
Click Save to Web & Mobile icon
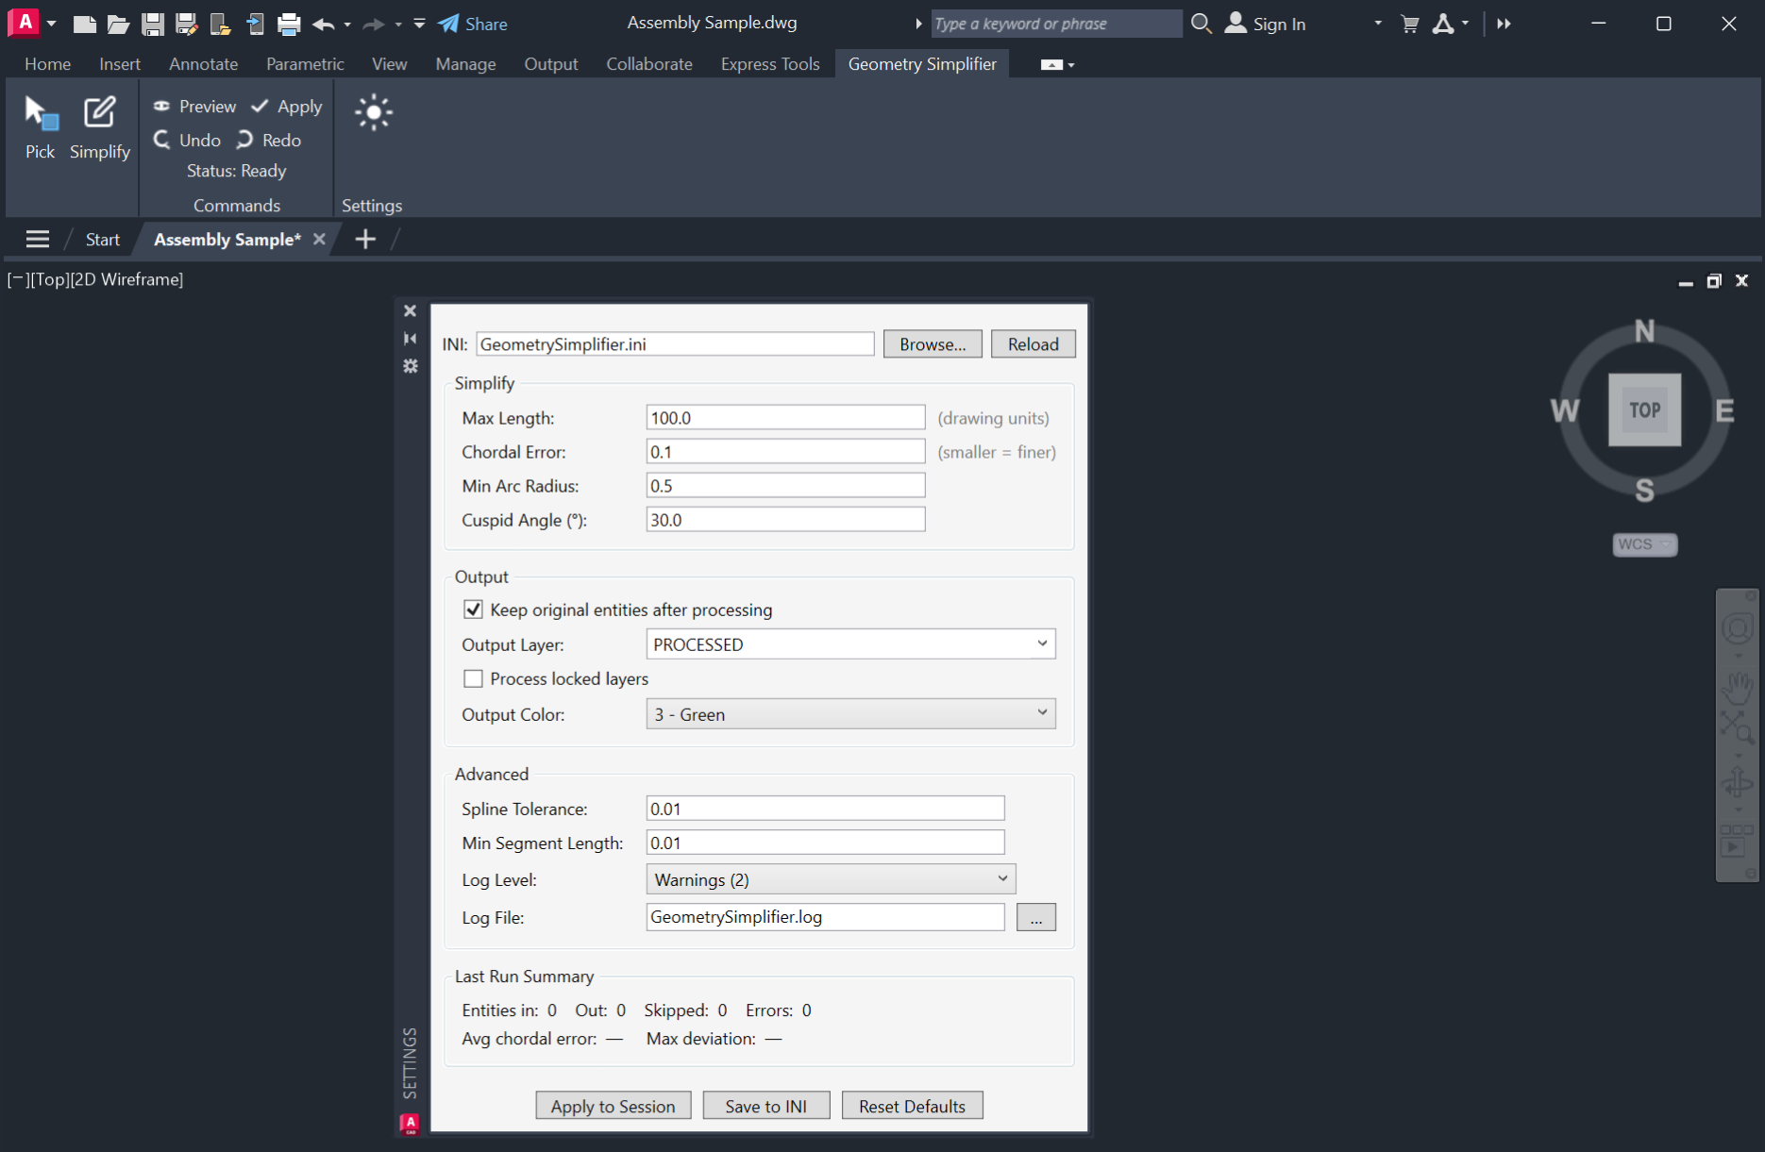point(255,24)
